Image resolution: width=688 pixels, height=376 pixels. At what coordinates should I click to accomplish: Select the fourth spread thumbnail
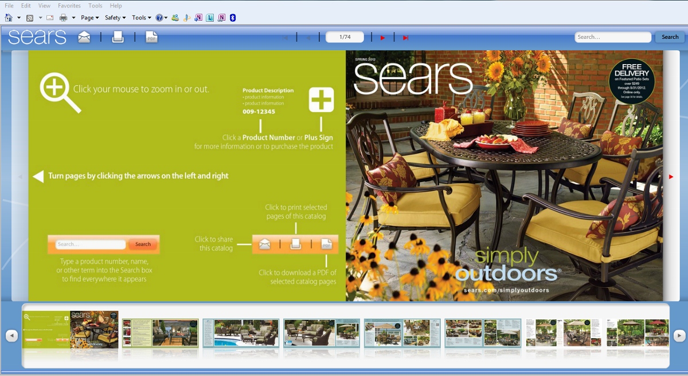coord(322,333)
